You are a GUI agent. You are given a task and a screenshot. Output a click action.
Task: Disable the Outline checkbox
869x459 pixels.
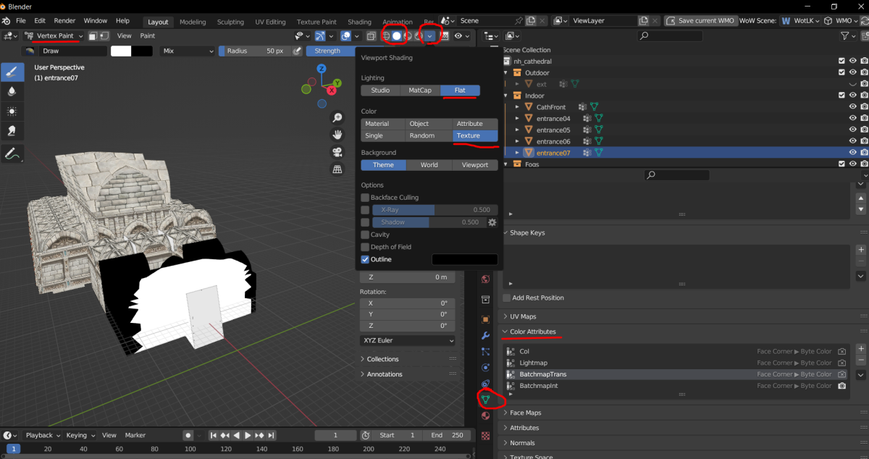tap(365, 259)
